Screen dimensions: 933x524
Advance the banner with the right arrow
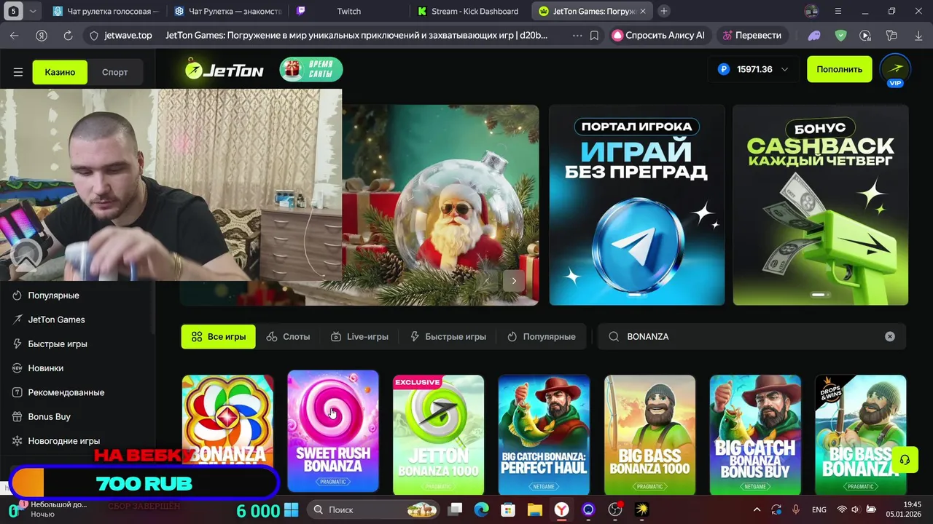click(514, 281)
